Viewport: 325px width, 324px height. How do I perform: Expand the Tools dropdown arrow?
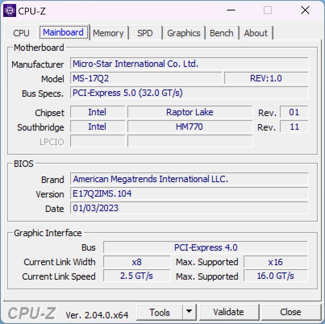tap(189, 312)
